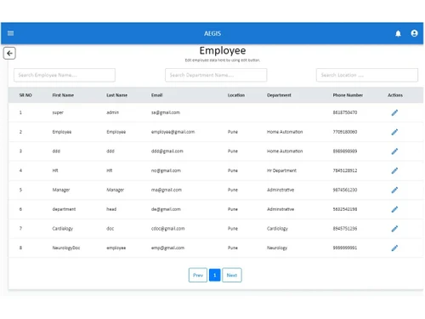This screenshot has width=425, height=319.
Task: Click the Phone Number column header
Action: click(x=348, y=95)
